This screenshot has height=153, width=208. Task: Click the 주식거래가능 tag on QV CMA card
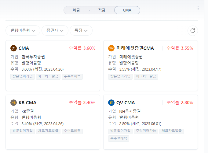146,131
